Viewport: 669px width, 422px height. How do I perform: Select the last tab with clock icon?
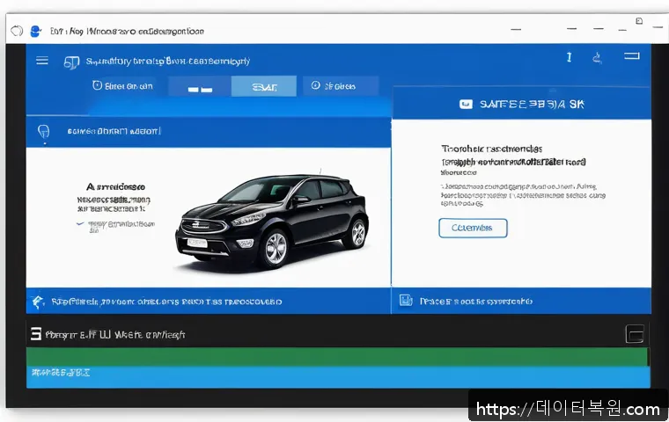(x=341, y=86)
